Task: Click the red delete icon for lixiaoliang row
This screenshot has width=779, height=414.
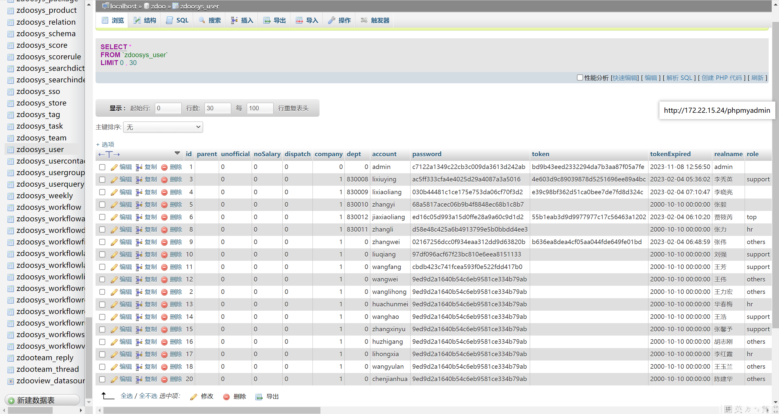Action: point(164,192)
